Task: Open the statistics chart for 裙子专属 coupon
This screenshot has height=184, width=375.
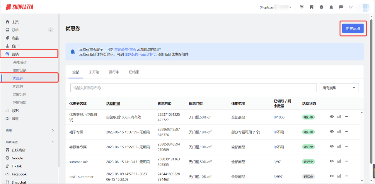Action: pos(339,132)
